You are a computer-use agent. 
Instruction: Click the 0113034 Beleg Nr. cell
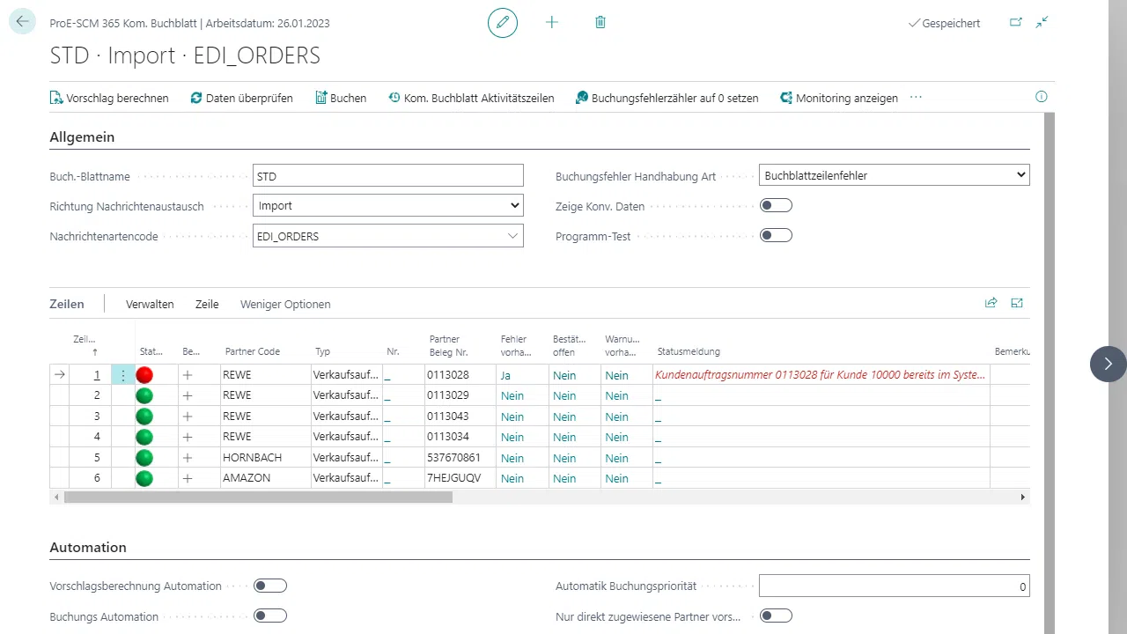click(460, 437)
